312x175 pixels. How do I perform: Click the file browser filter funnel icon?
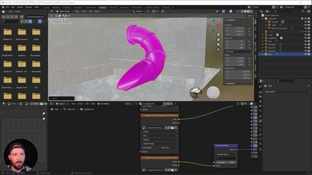click(40, 21)
